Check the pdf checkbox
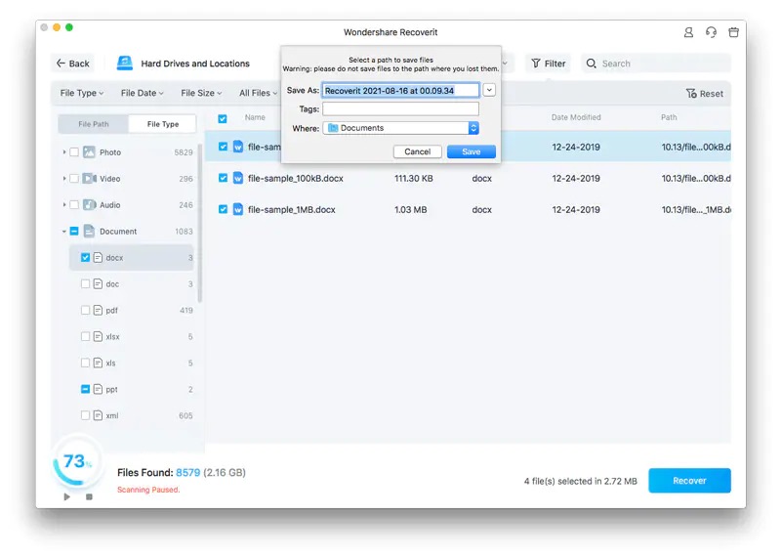The image size is (781, 558). coord(85,310)
